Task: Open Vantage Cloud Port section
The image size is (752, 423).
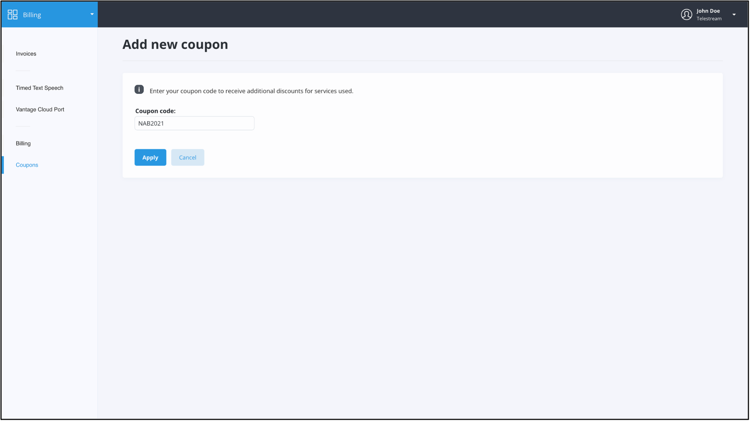Action: tap(40, 109)
